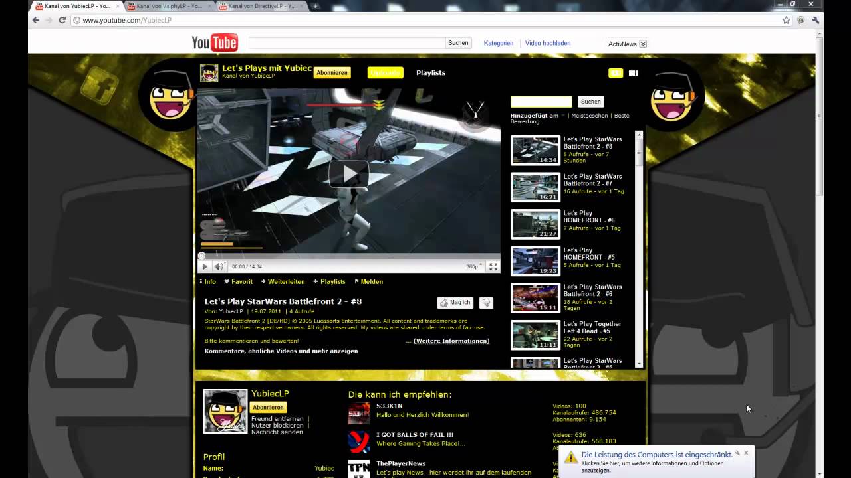
Task: Click the channel search Suchen button
Action: (x=590, y=102)
